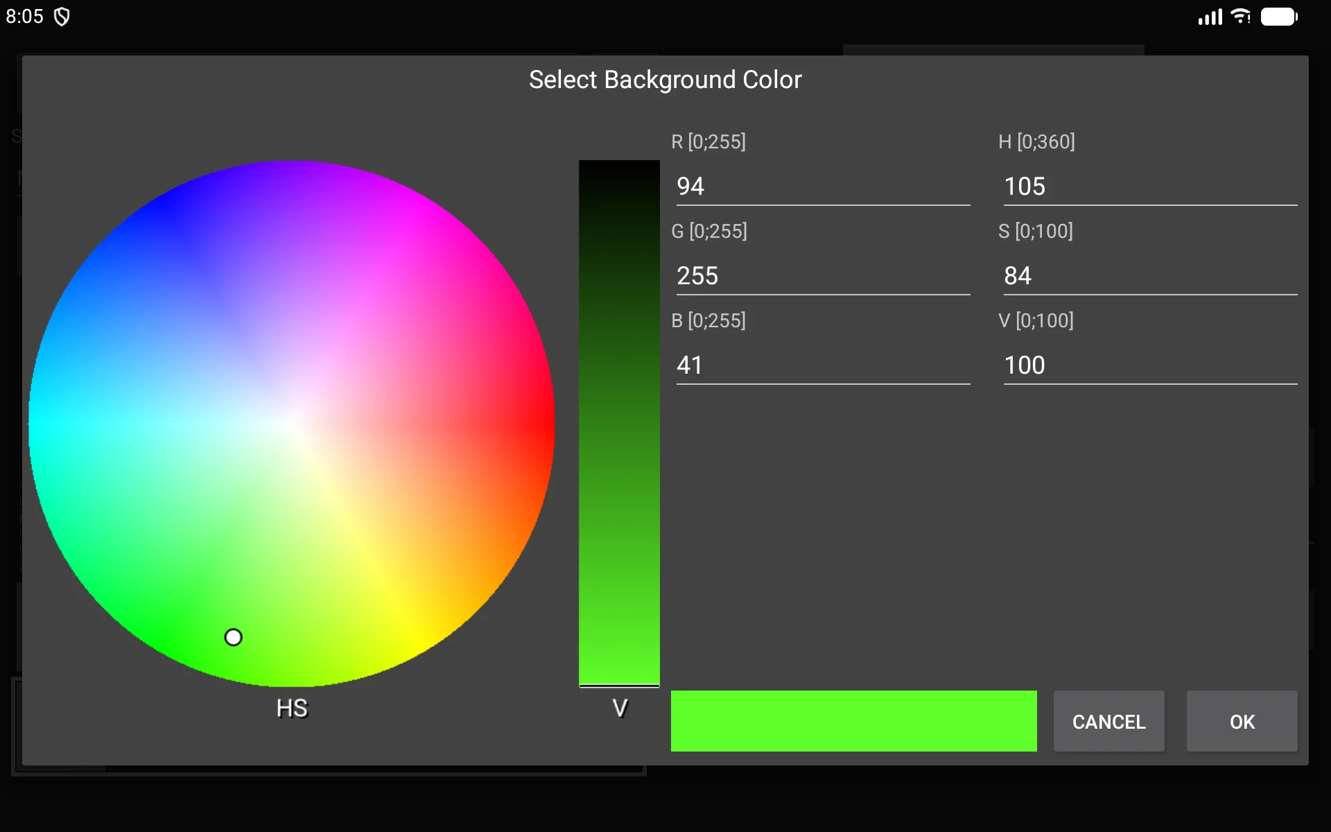The height and width of the screenshot is (832, 1331).
Task: Select the white selector dot on wheel
Action: [x=234, y=637]
